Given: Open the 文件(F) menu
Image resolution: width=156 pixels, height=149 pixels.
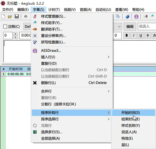Looking at the screenshot, I should [8, 10].
